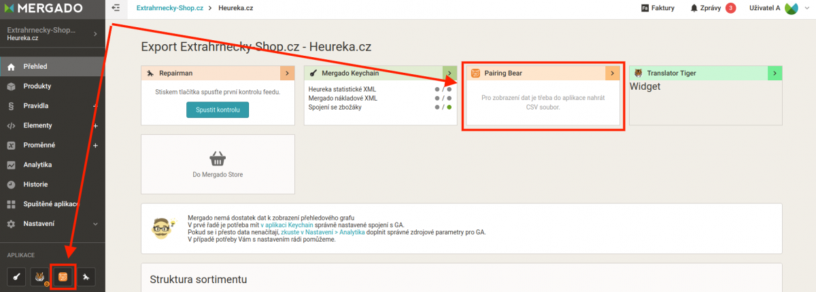
Task: Click the shopping basket icon
Action: coord(218,159)
